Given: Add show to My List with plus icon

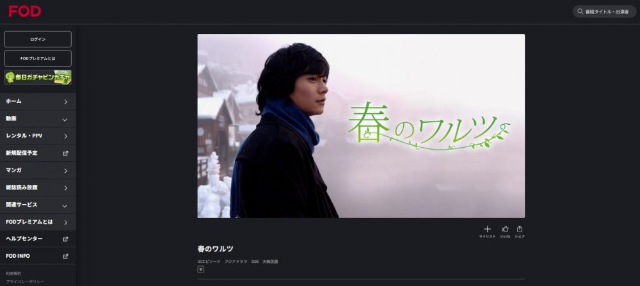Looking at the screenshot, I should tap(487, 229).
